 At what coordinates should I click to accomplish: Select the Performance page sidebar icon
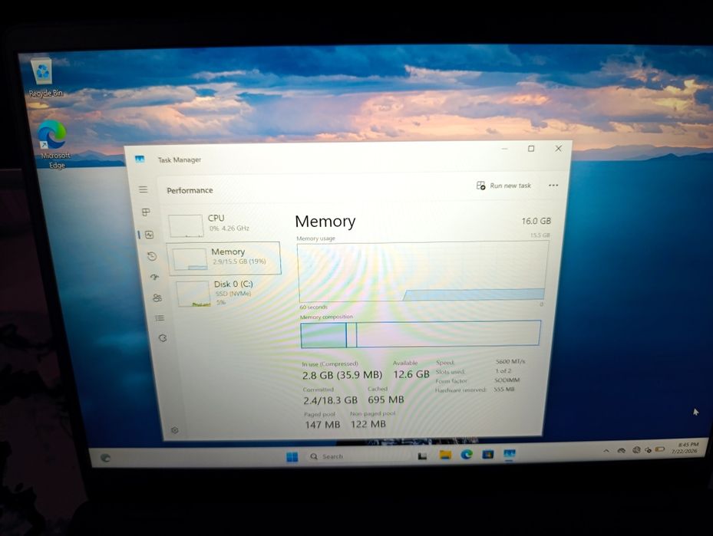tap(149, 235)
